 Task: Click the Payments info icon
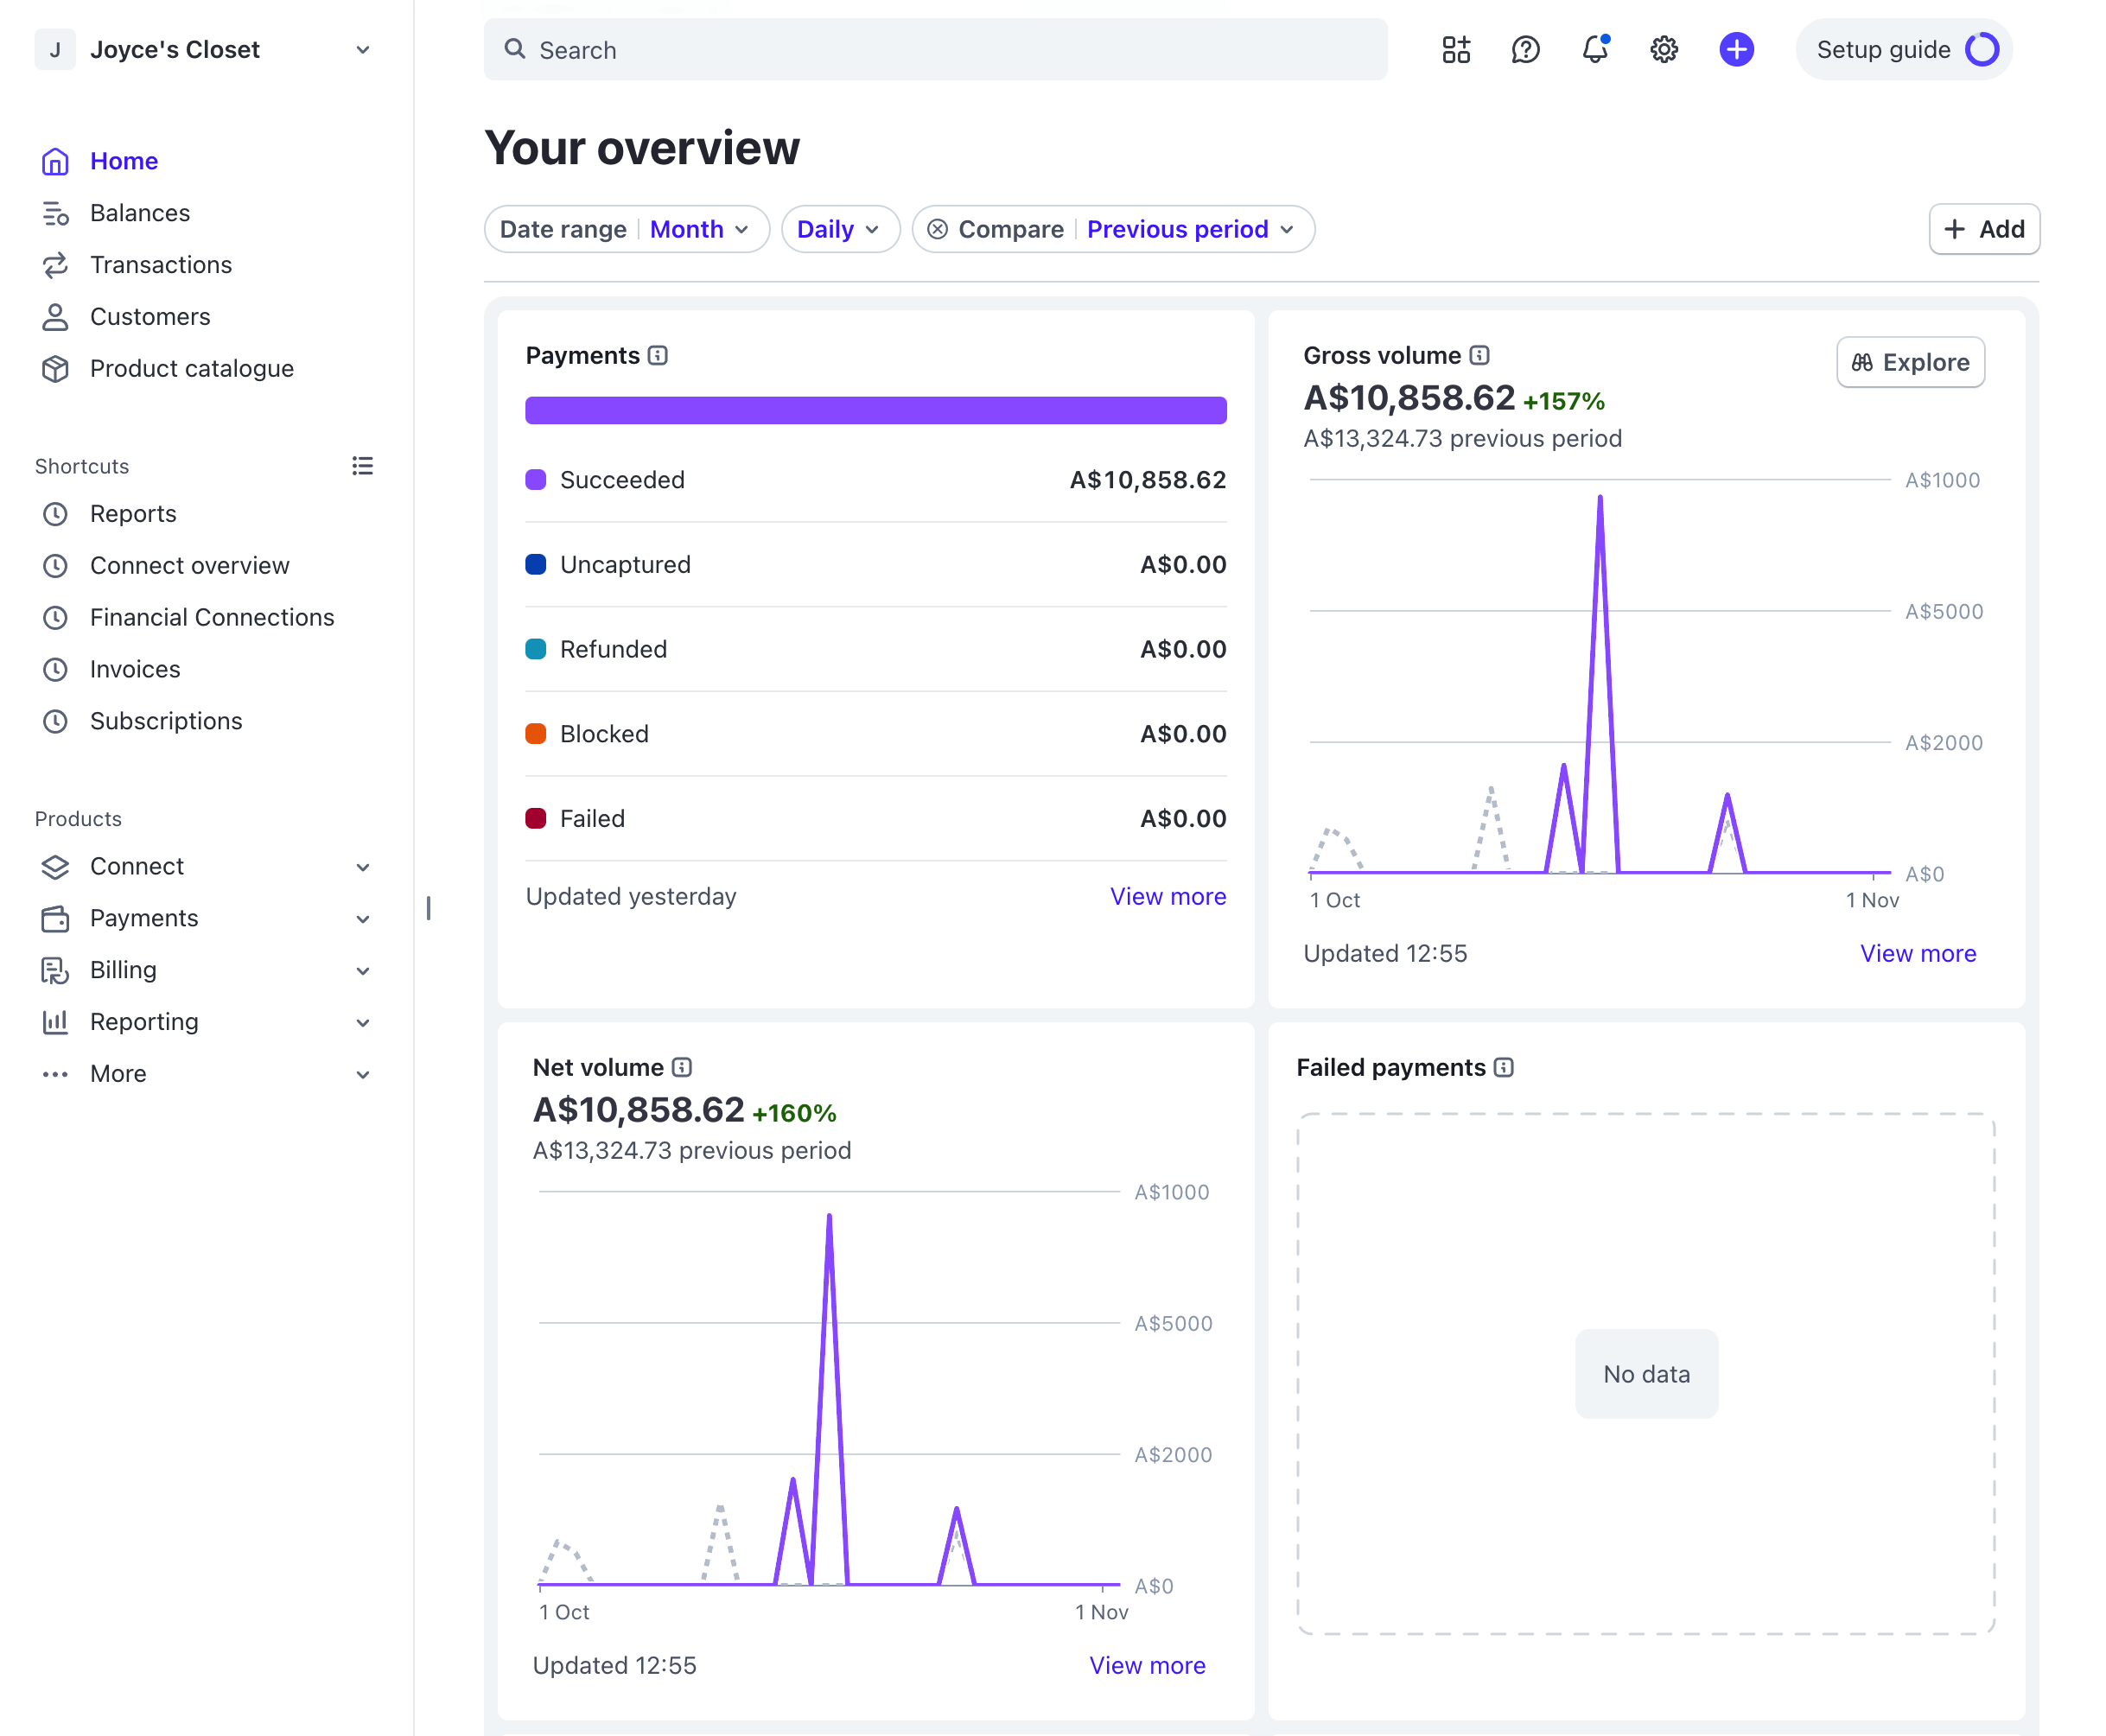(658, 356)
